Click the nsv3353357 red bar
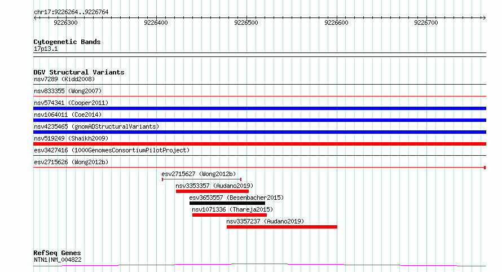The width and height of the screenshot is (502, 272). (x=212, y=191)
